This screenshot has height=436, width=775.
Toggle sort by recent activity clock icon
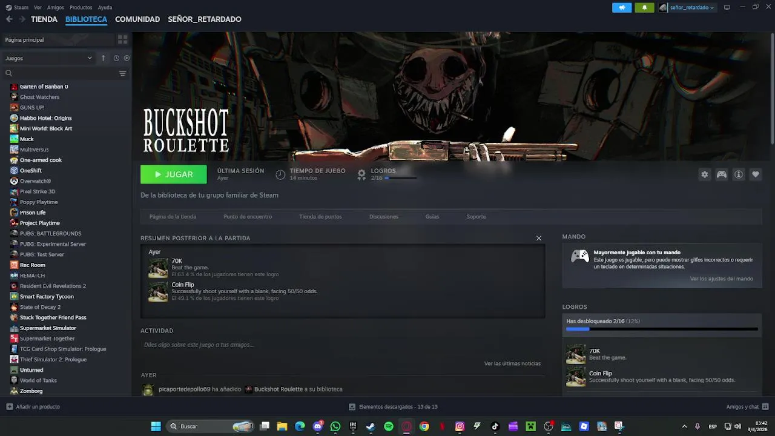click(x=116, y=58)
